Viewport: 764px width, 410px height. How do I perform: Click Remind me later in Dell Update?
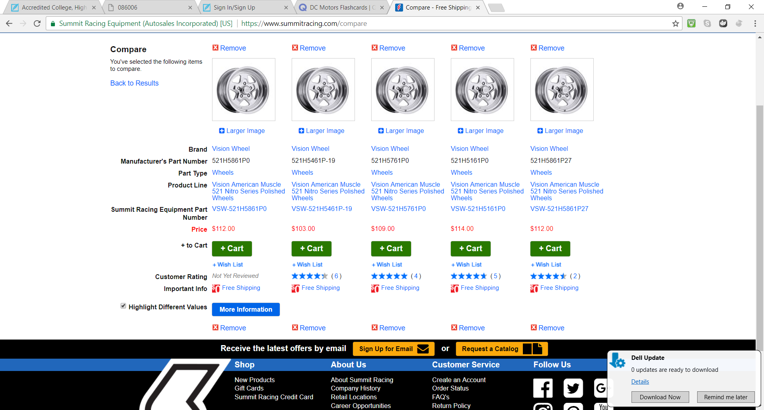pyautogui.click(x=726, y=397)
